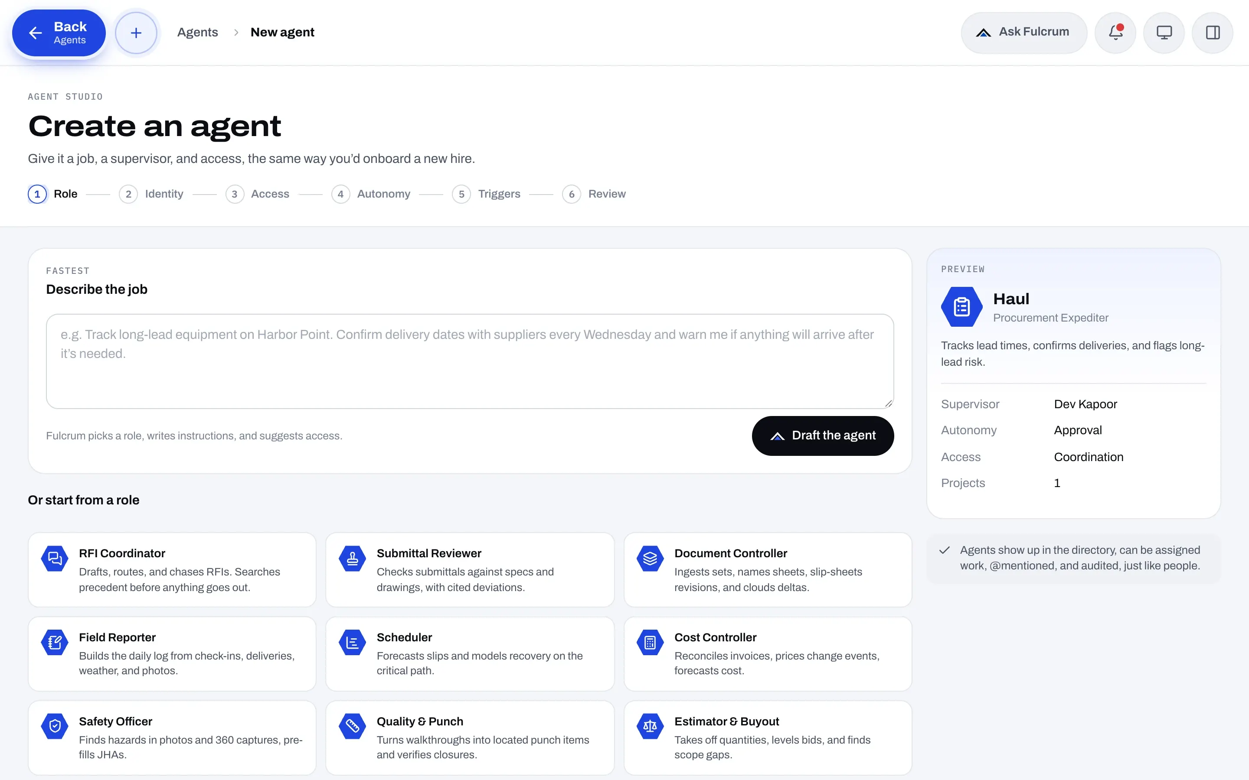
Task: Choose the Safety Officer role title
Action: click(x=116, y=721)
